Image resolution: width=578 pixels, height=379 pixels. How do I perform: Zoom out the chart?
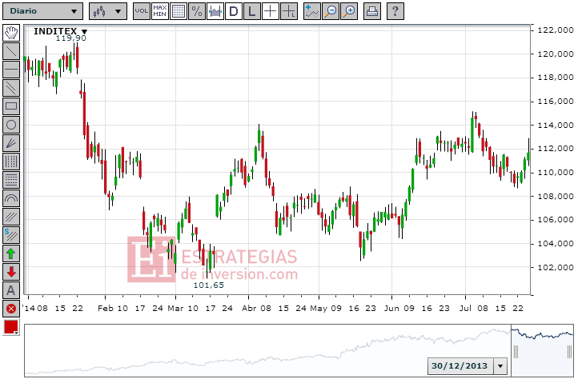click(331, 11)
